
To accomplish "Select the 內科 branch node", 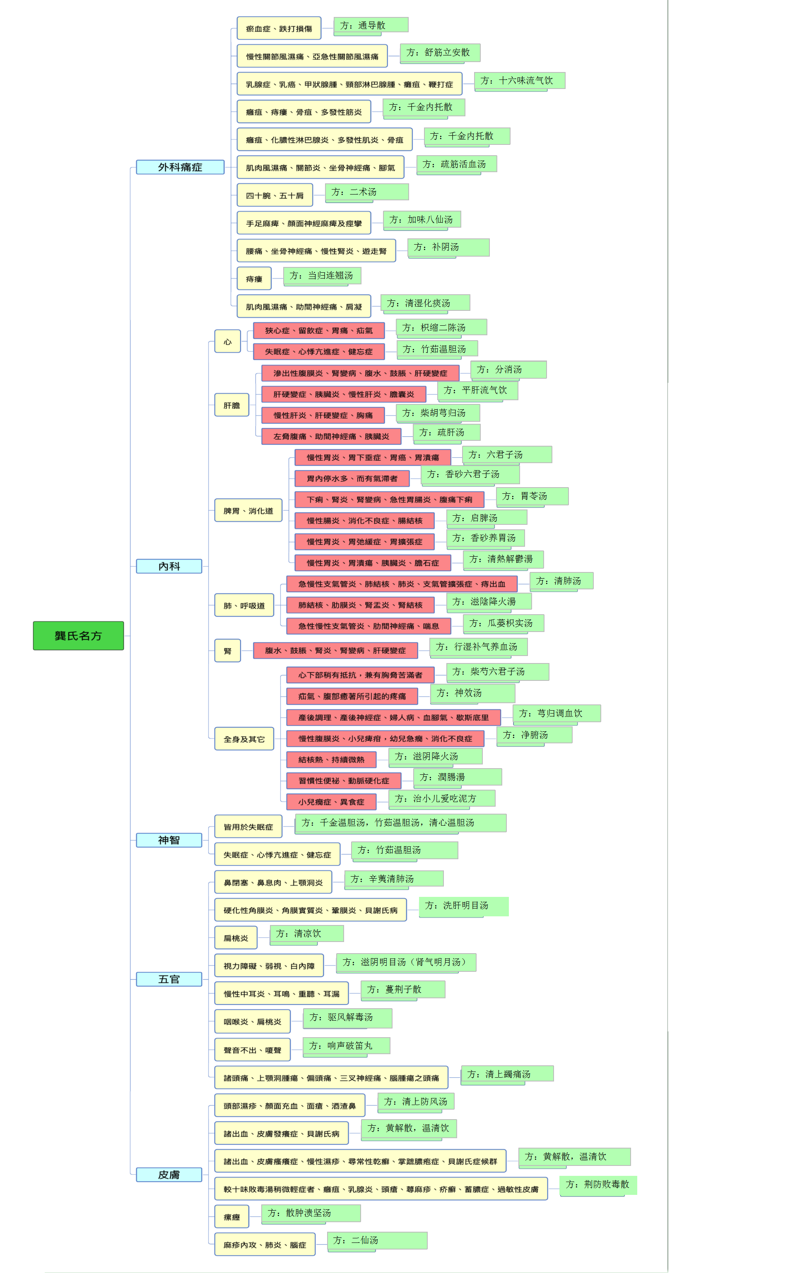I will [x=169, y=566].
